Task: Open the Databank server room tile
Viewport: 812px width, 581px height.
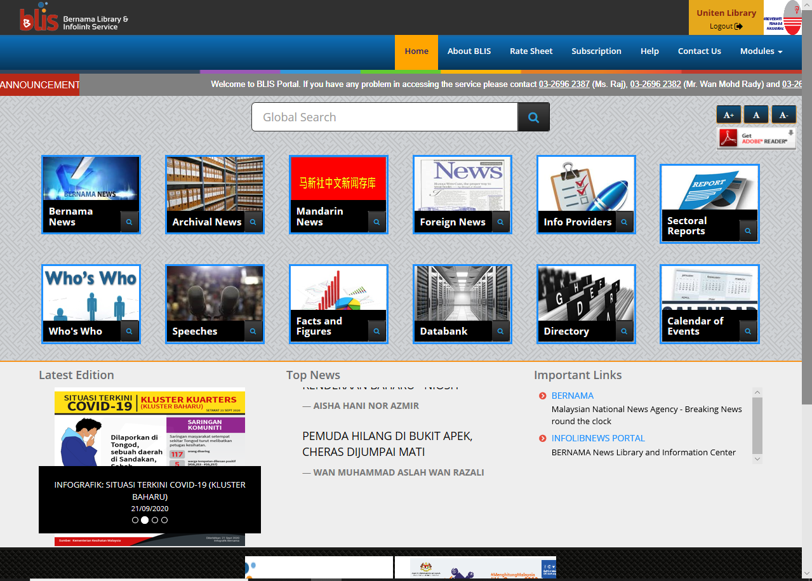Action: [x=462, y=293]
